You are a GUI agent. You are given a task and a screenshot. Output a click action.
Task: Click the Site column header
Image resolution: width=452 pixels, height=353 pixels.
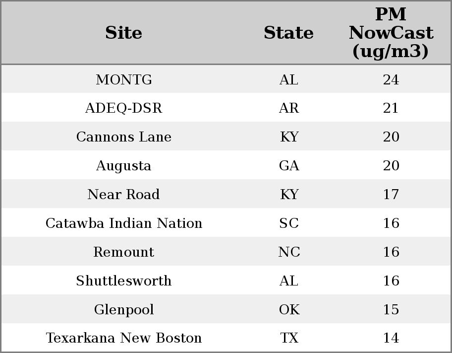[x=124, y=33]
